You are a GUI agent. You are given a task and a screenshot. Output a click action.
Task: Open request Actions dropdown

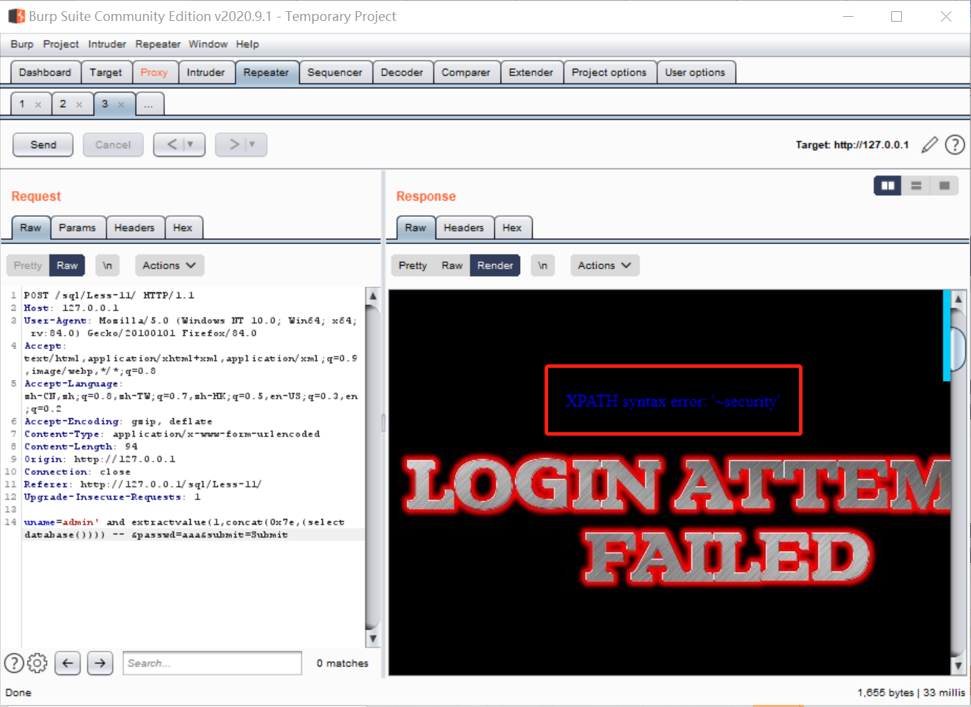(169, 266)
